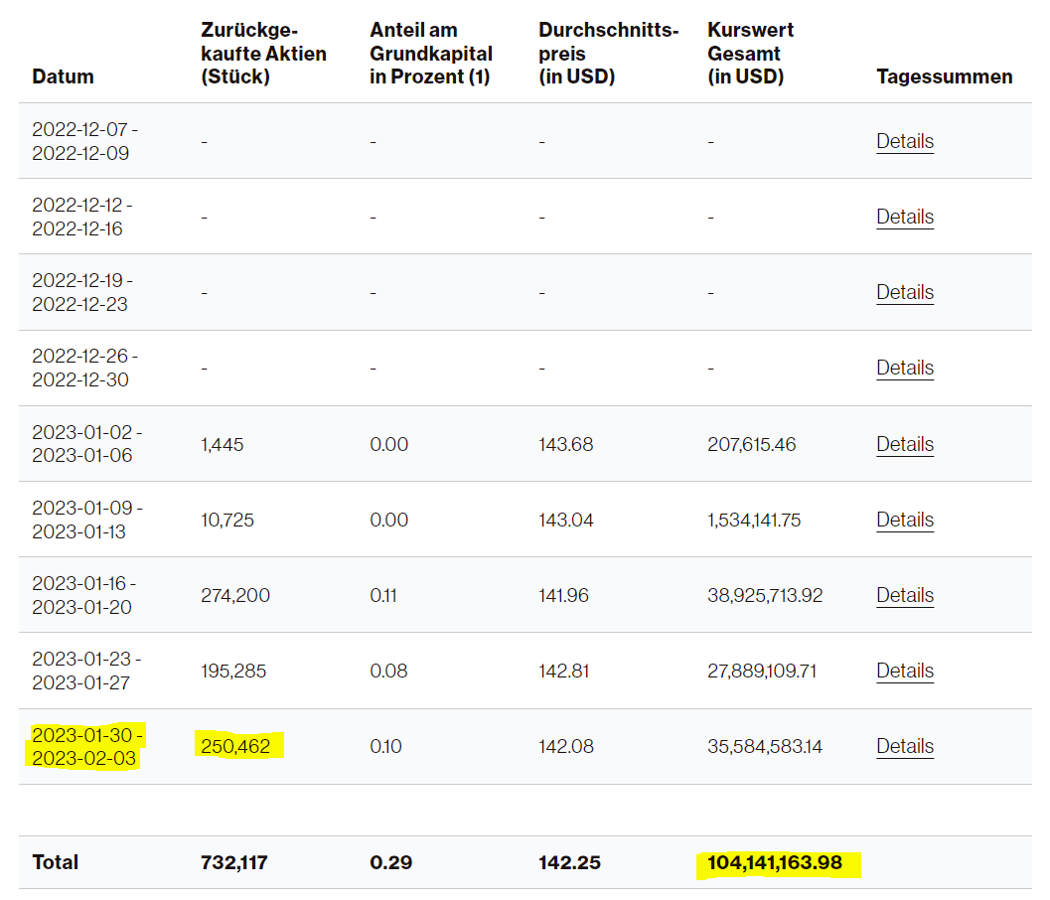The height and width of the screenshot is (900, 1050).
Task: Open Details for the 2023-01-09 week
Action: (905, 520)
